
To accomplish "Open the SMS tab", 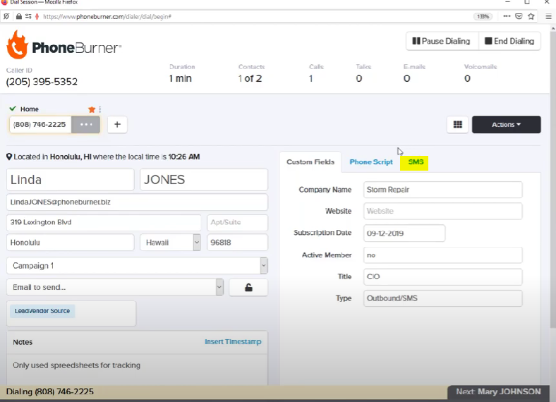I will point(414,163).
